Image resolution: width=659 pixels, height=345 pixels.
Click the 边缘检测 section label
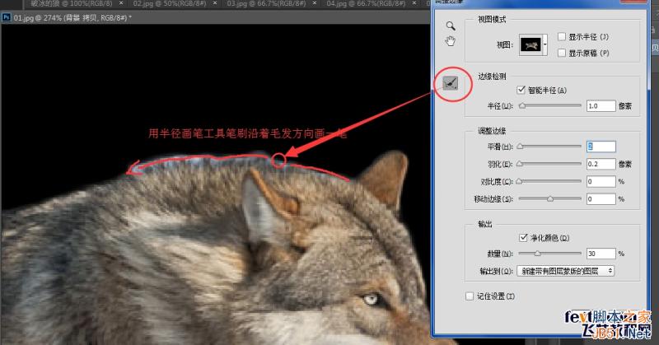point(492,76)
